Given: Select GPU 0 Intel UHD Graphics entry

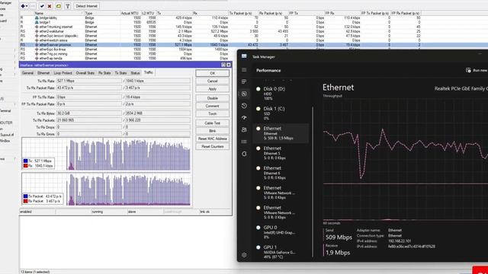Looking at the screenshot, I should pos(281,232).
